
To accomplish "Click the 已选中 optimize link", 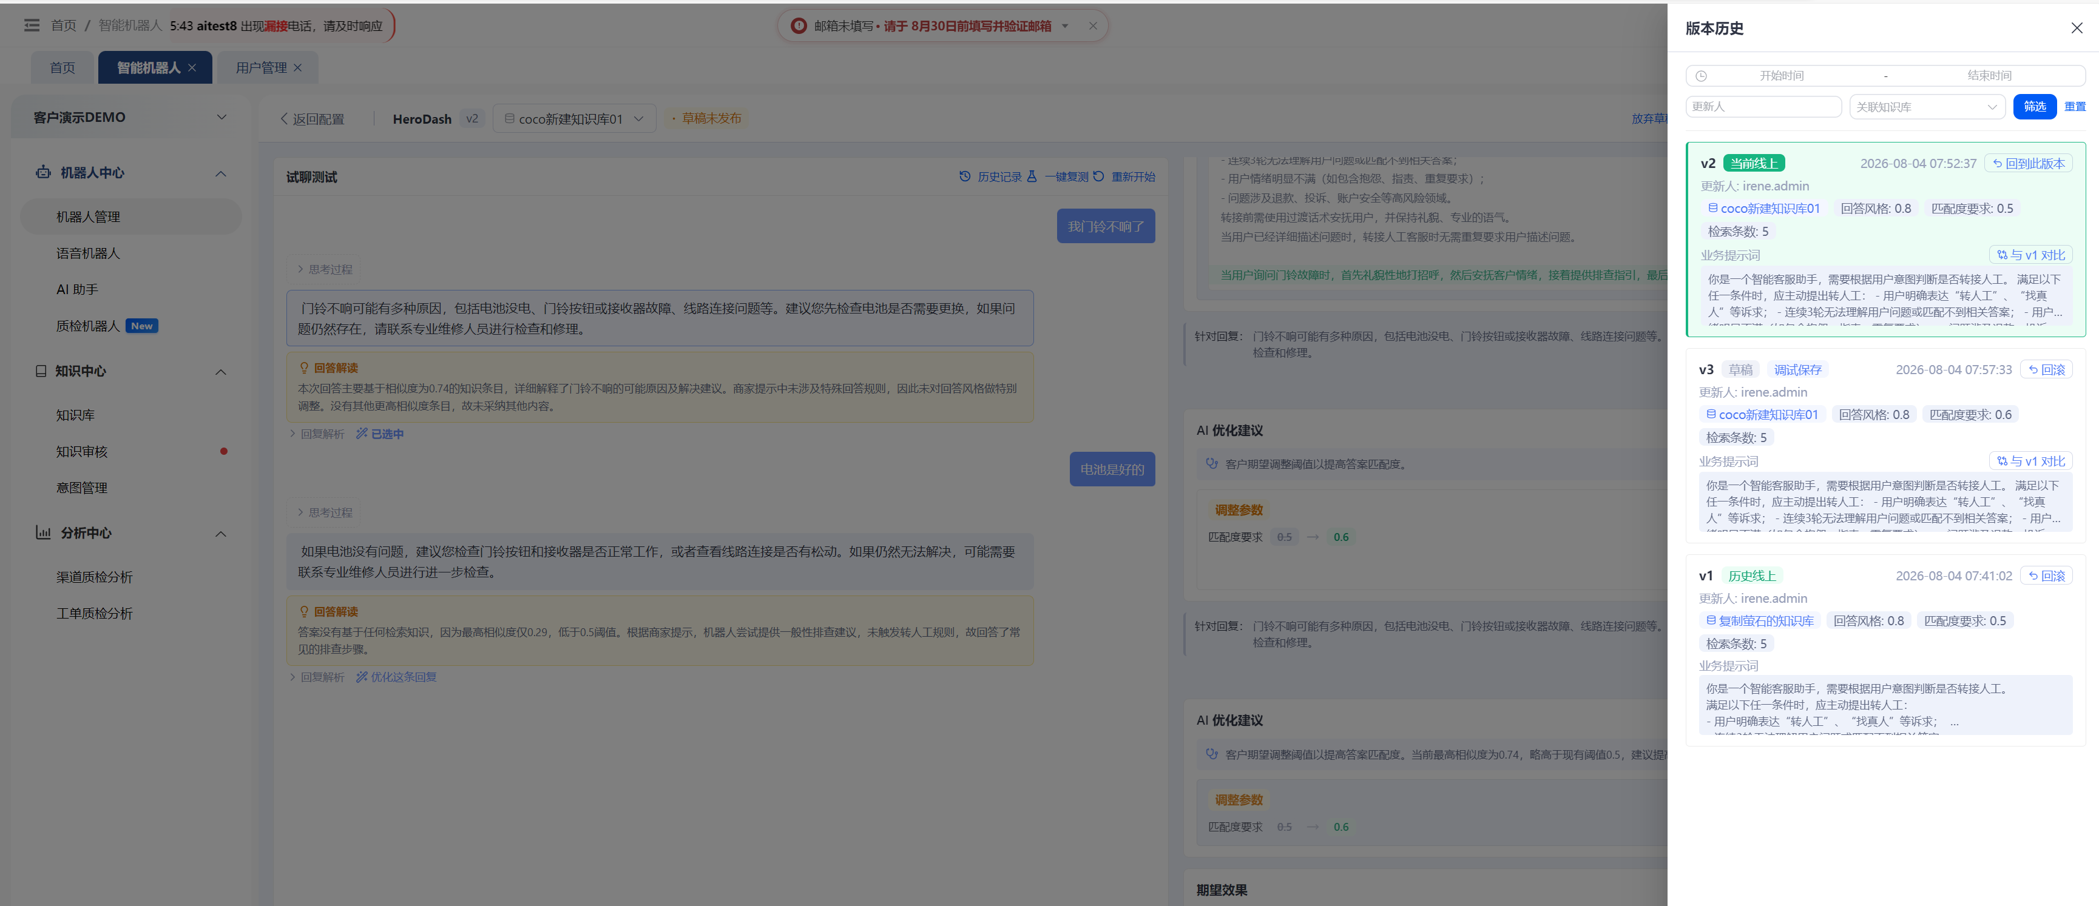I will [380, 434].
